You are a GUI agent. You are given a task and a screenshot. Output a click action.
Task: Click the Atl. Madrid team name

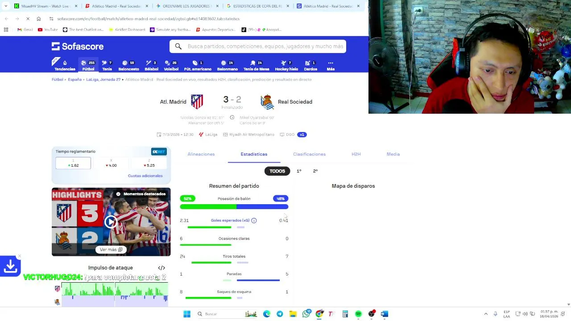[173, 102]
